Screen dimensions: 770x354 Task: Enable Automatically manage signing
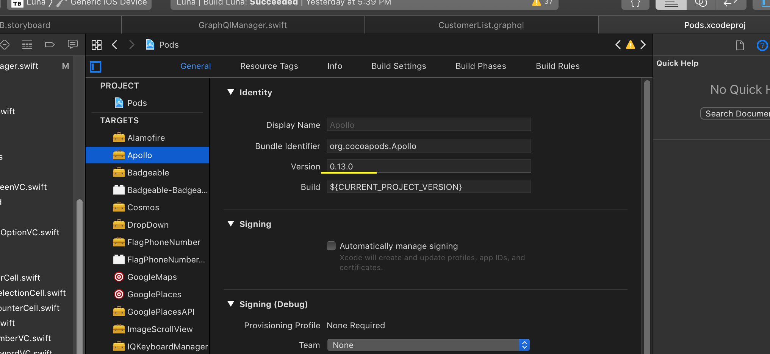331,246
